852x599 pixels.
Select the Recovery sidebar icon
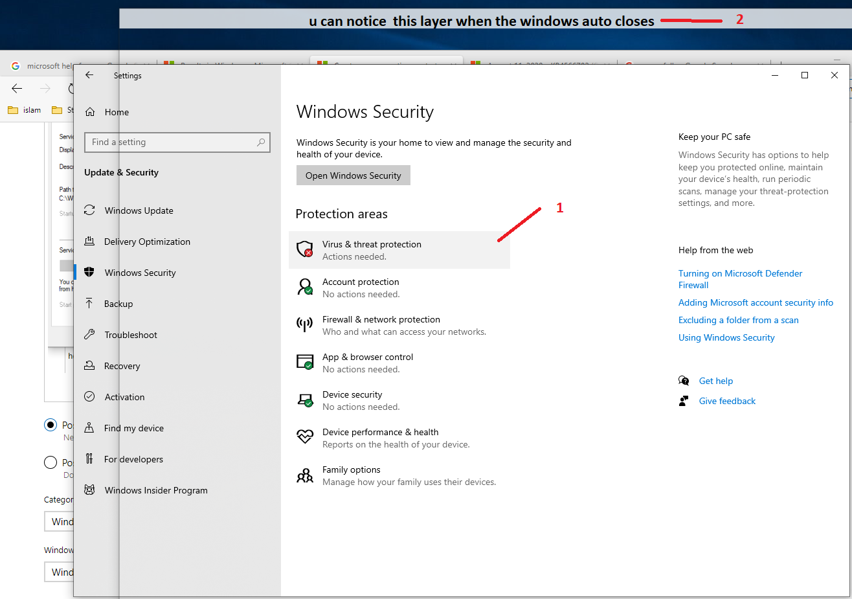point(89,366)
